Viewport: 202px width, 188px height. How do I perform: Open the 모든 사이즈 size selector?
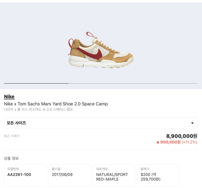101,123
